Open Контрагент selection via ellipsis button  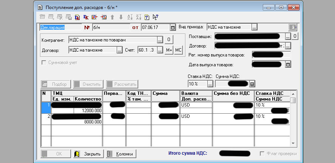tap(160, 40)
